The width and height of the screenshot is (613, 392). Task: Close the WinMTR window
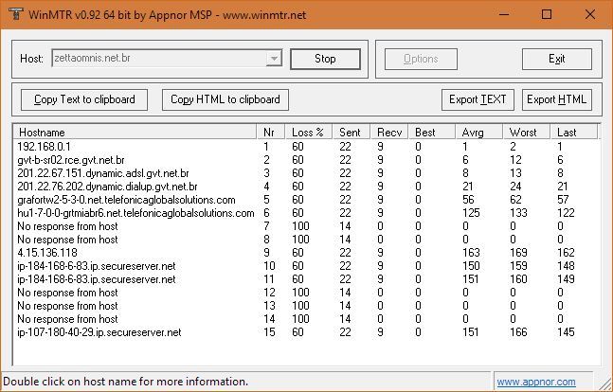[590, 14]
